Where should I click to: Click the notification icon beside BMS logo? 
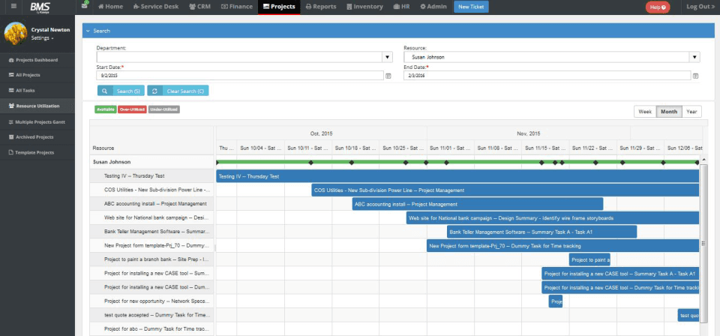coord(85,5)
